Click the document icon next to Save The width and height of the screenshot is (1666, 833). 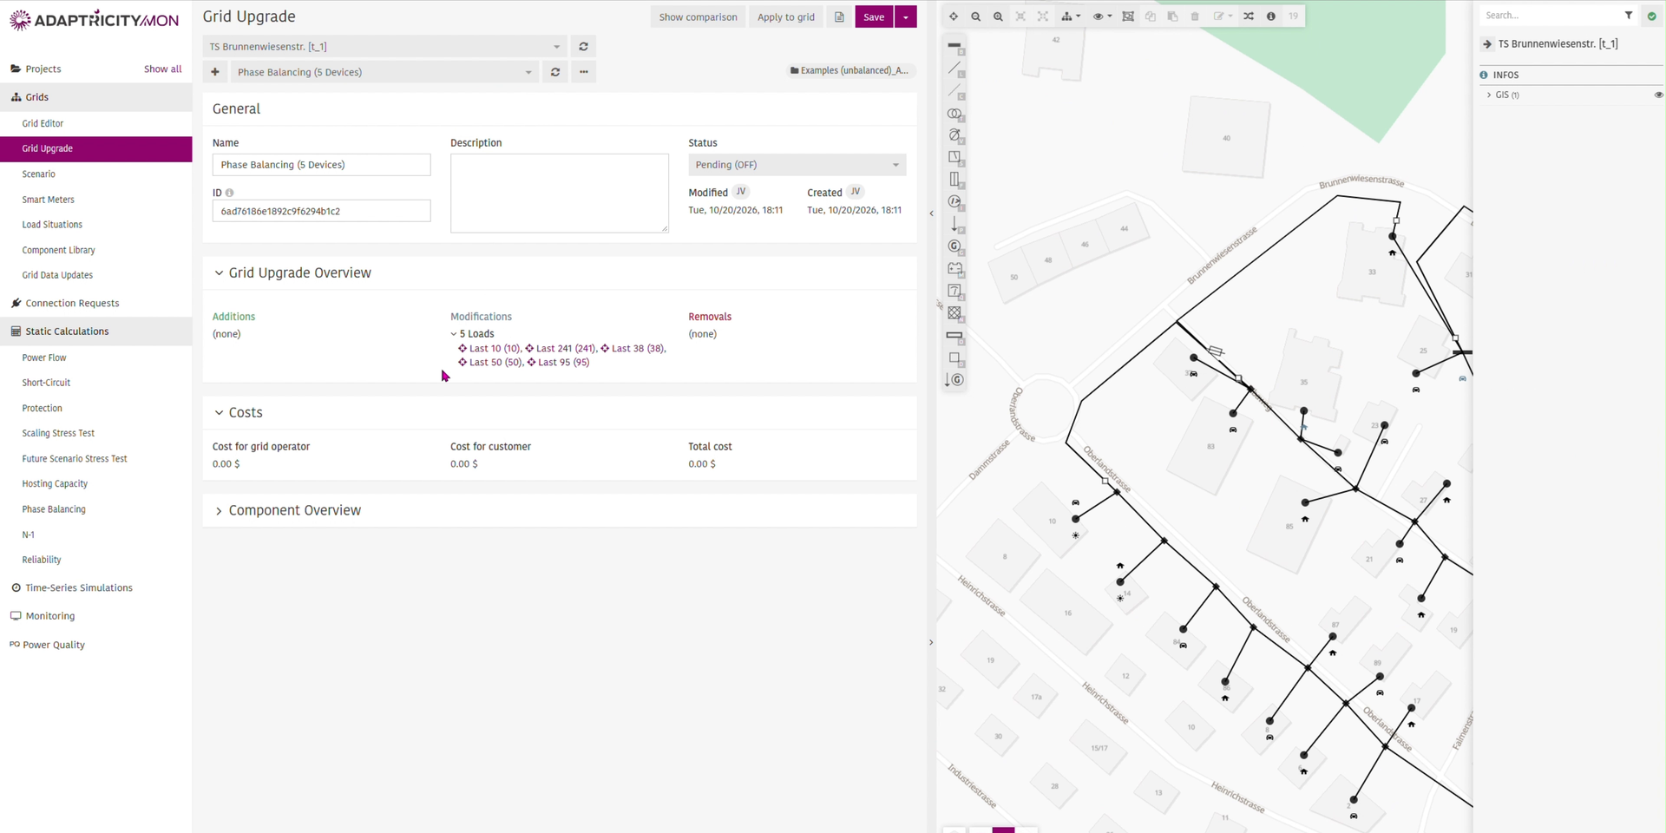[x=839, y=17]
